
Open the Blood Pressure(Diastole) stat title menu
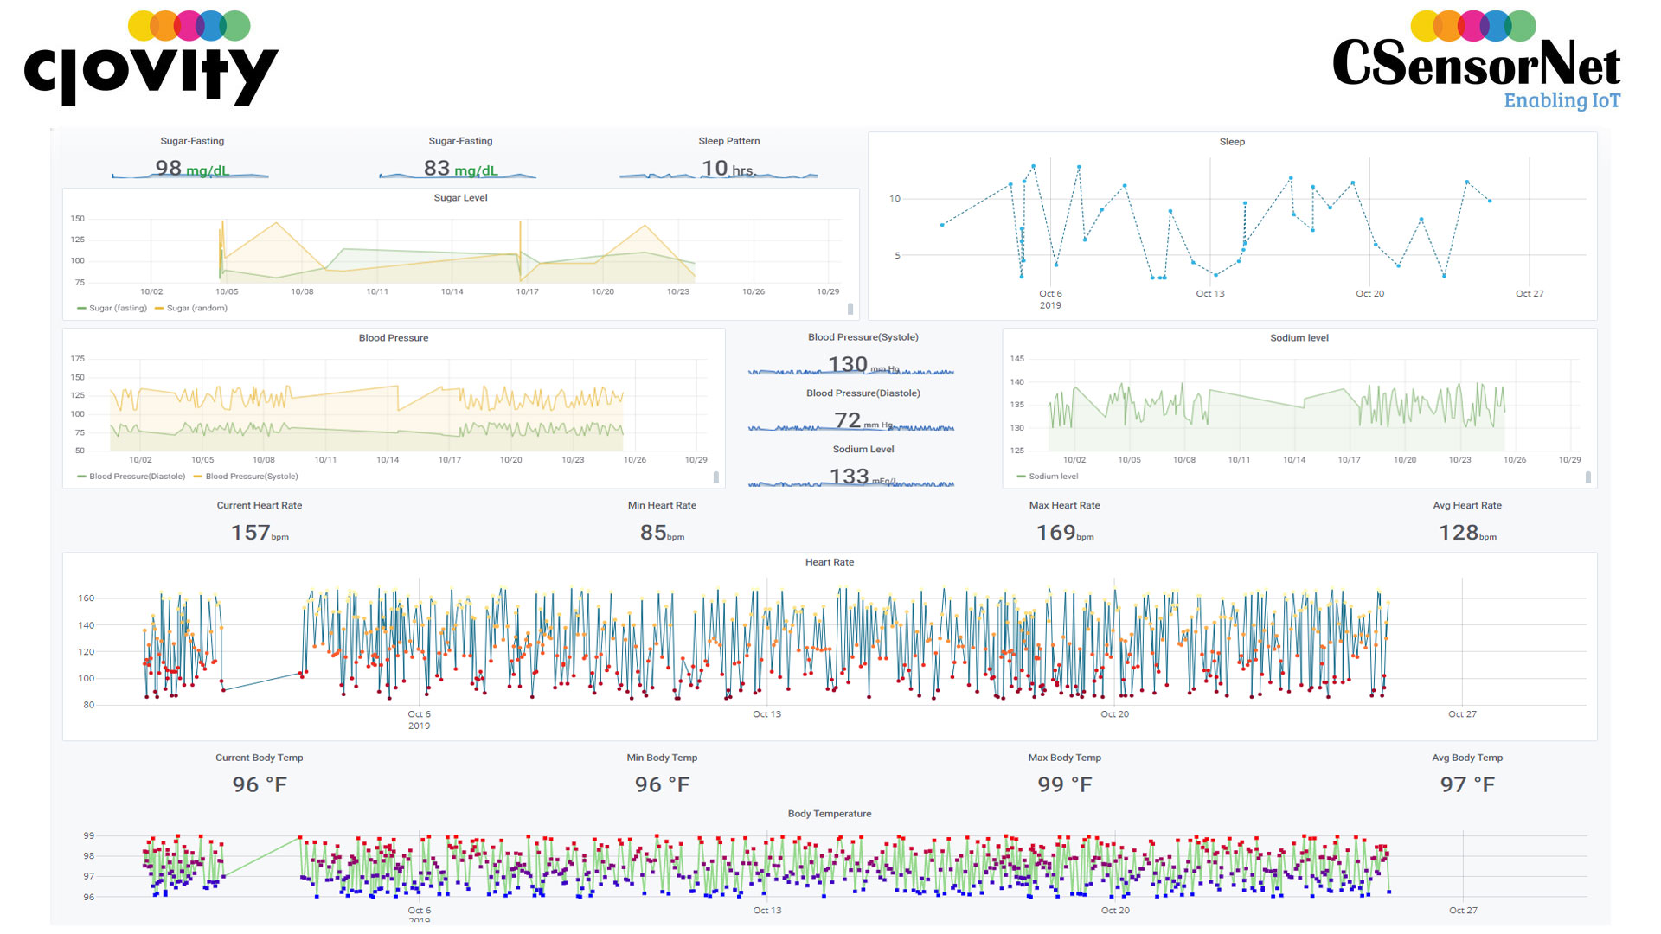[x=863, y=393]
